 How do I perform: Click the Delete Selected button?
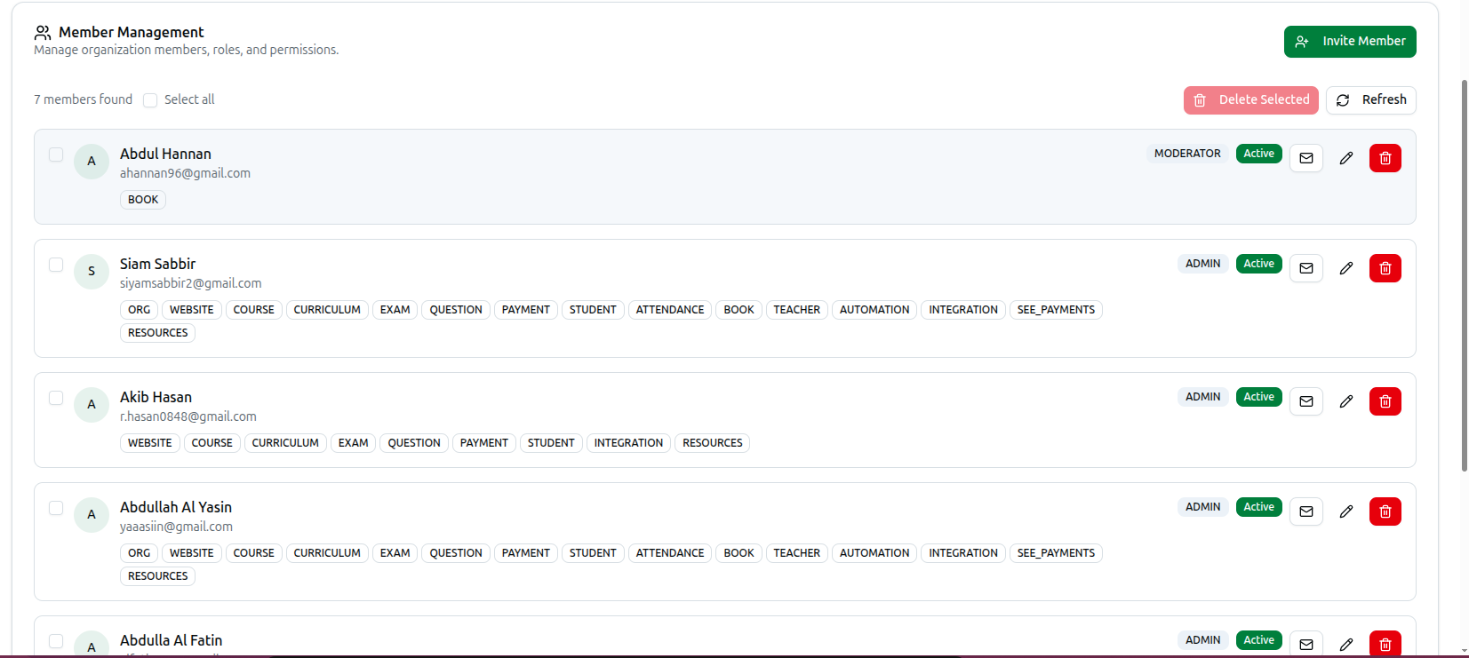point(1251,100)
